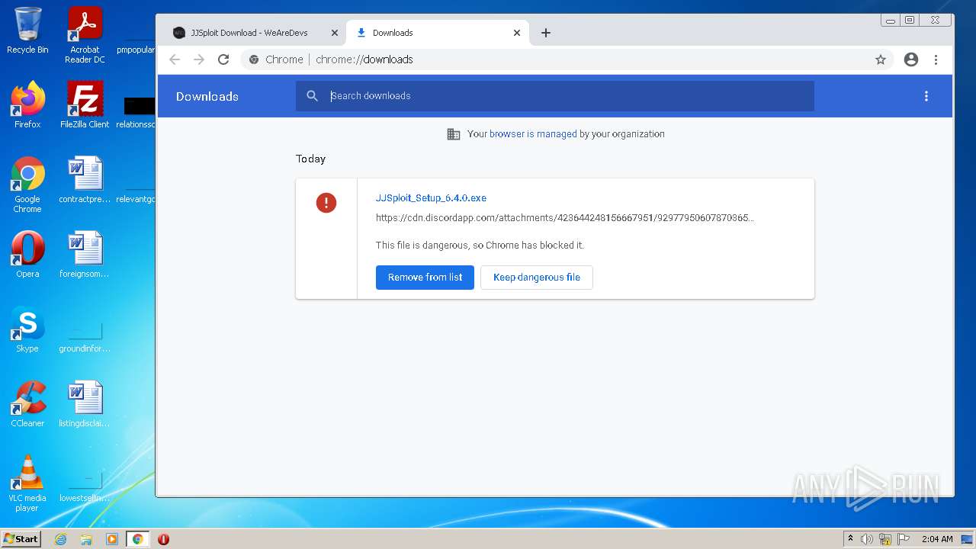Open the network status tray icon
This screenshot has width=976, height=549.
tap(885, 539)
